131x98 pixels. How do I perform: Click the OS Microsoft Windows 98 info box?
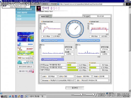point(92,80)
